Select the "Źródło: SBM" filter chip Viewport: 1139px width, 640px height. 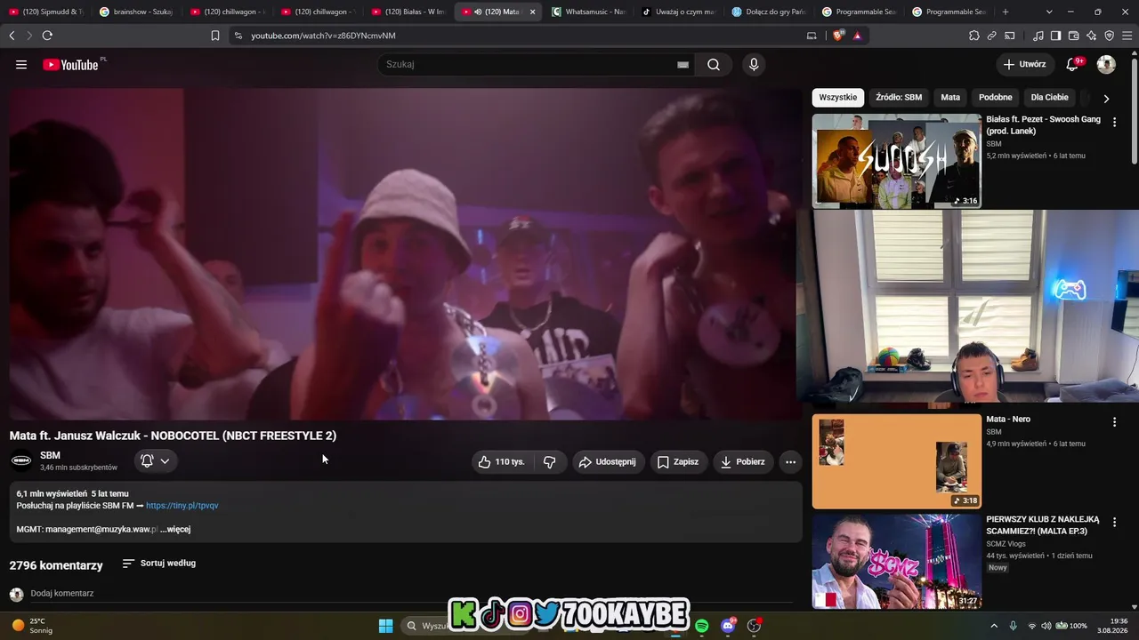(x=899, y=98)
